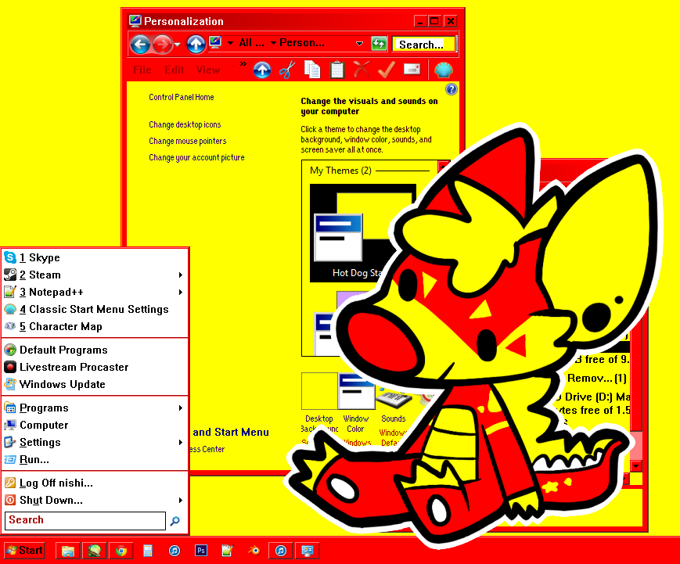Viewport: 680px width, 564px height.
Task: Click the running iTunes taskbar button
Action: click(x=281, y=551)
